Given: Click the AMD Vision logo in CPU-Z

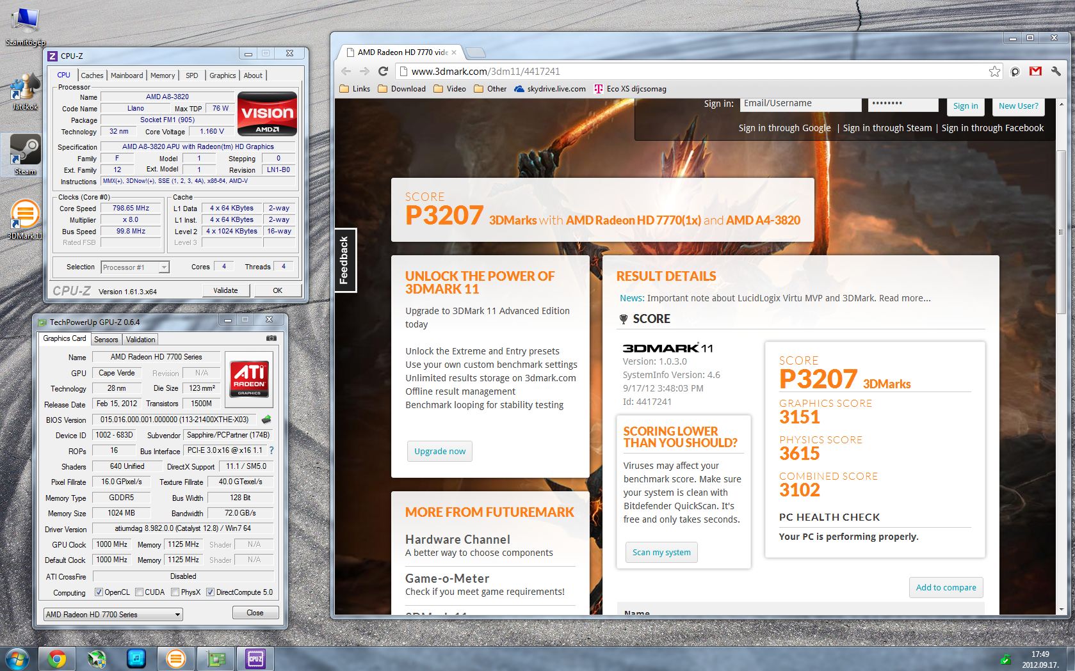Looking at the screenshot, I should coord(267,114).
